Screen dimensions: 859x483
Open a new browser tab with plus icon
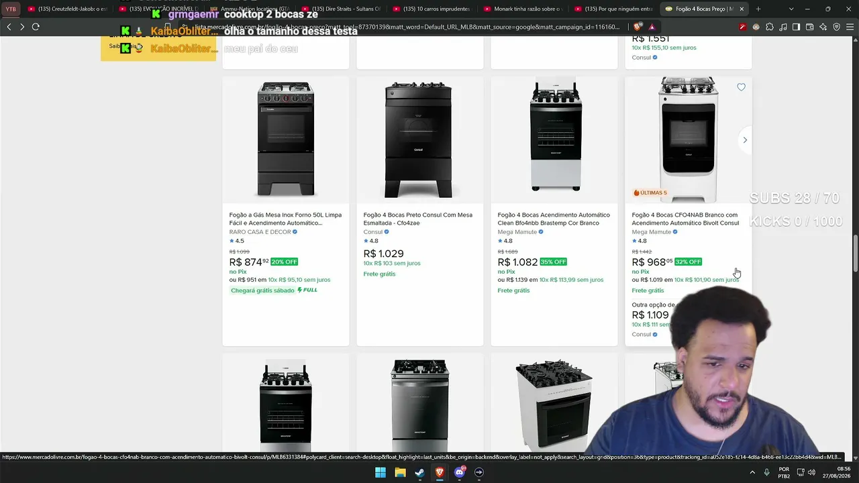coord(758,9)
